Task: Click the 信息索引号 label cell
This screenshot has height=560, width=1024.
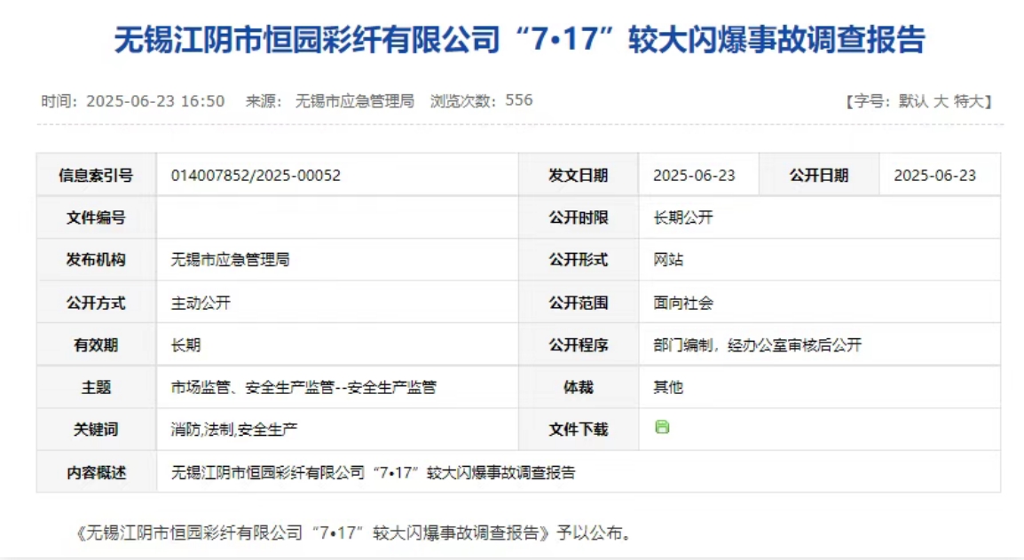Action: pos(96,175)
